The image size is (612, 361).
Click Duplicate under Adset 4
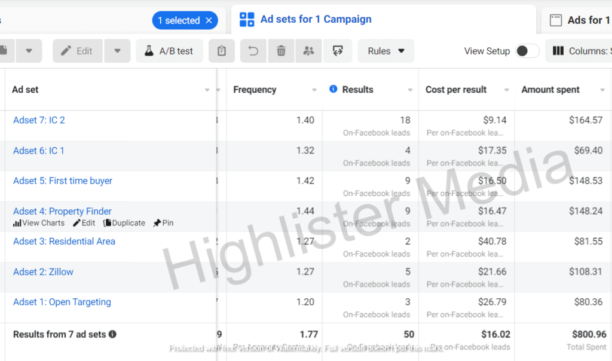coord(124,223)
